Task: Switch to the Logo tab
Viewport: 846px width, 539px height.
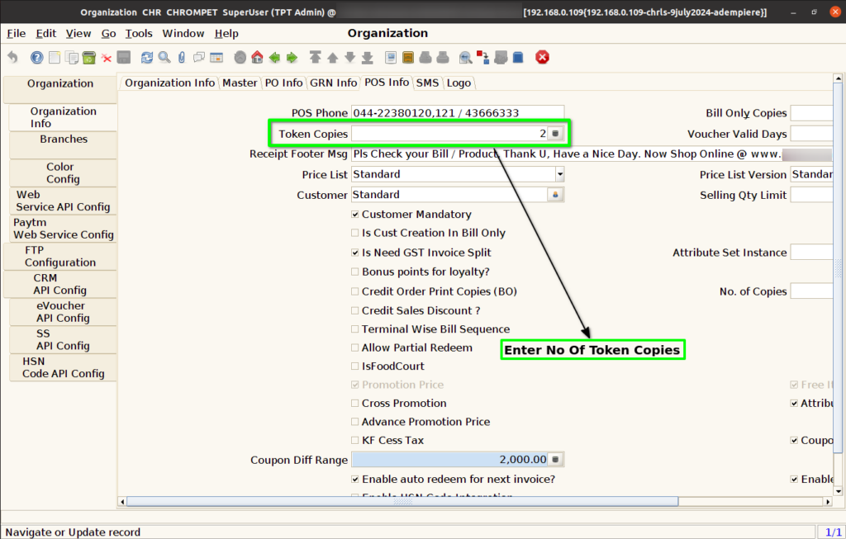Action: pyautogui.click(x=459, y=83)
